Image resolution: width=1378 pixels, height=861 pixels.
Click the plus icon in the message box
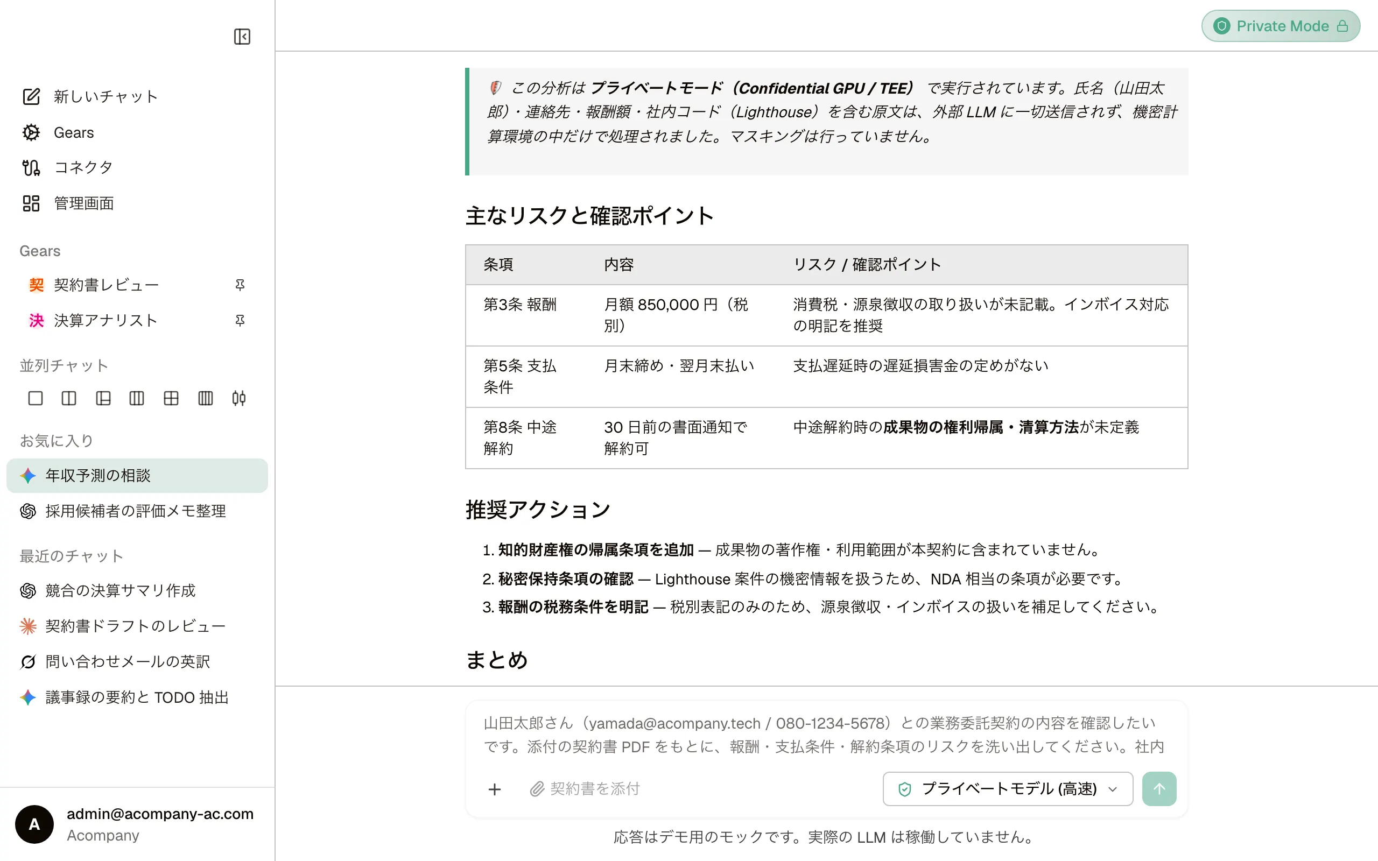(494, 789)
